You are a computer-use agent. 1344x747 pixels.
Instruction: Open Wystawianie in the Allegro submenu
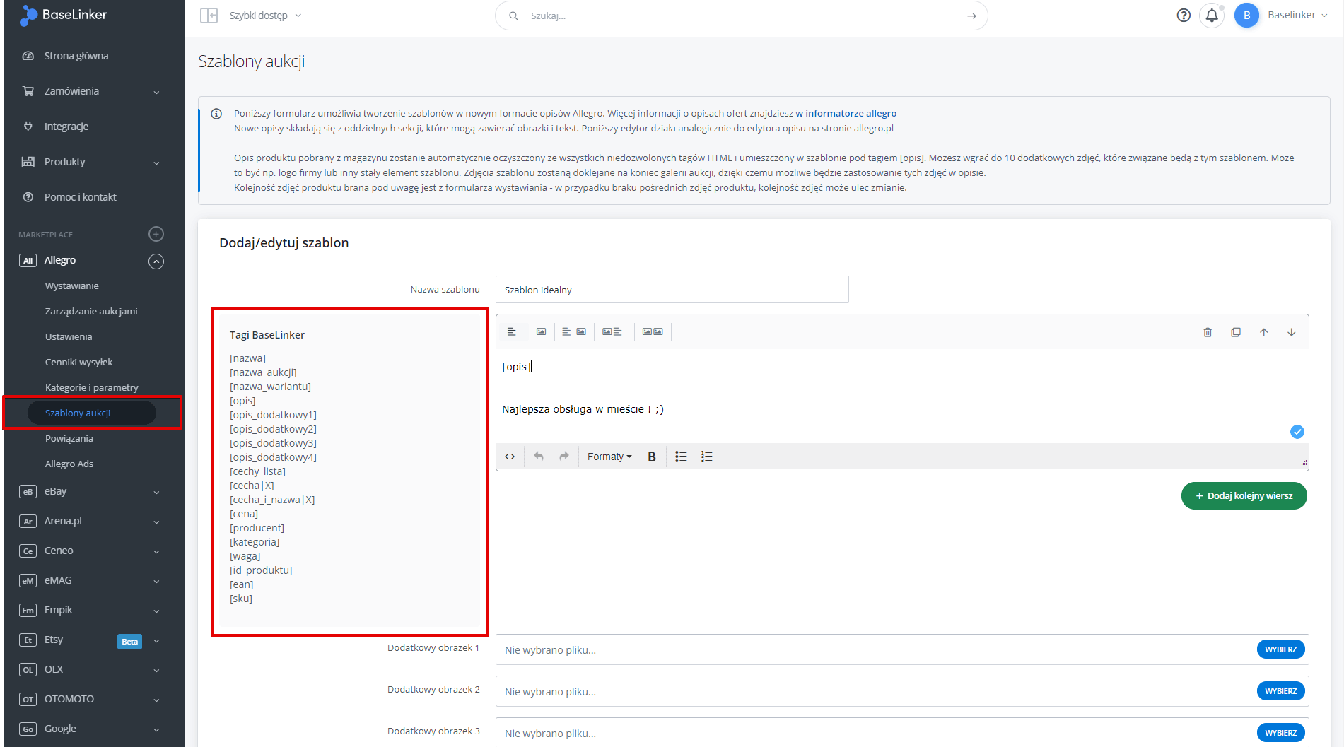point(72,286)
